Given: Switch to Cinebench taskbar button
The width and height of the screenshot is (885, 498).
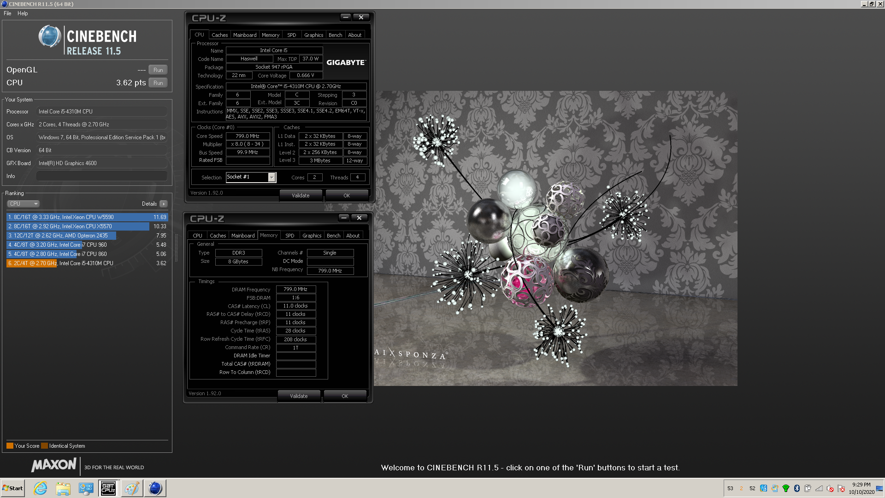Looking at the screenshot, I should coord(155,488).
